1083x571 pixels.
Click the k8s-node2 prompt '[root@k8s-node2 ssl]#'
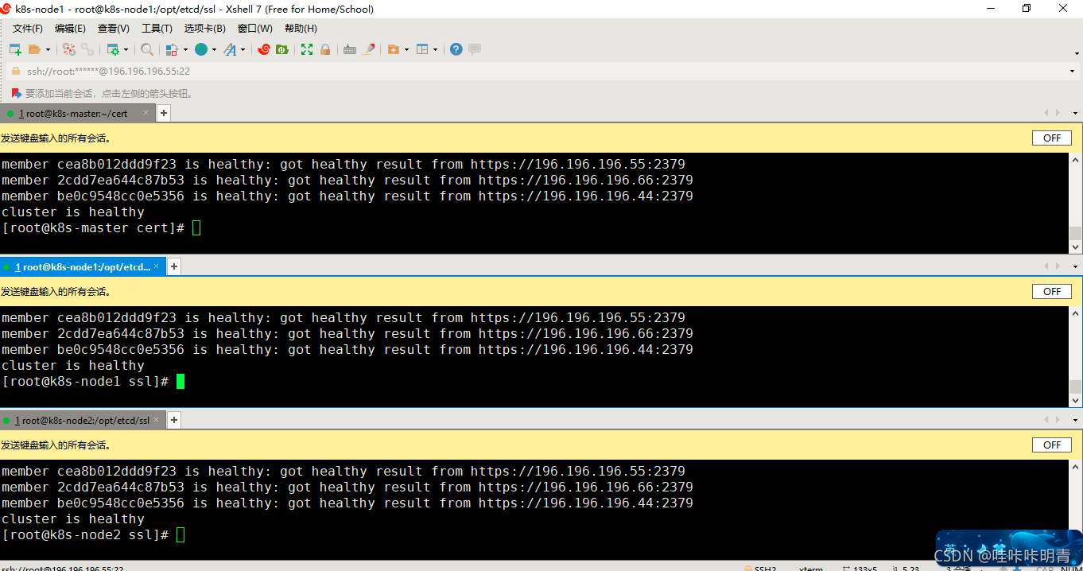[85, 535]
